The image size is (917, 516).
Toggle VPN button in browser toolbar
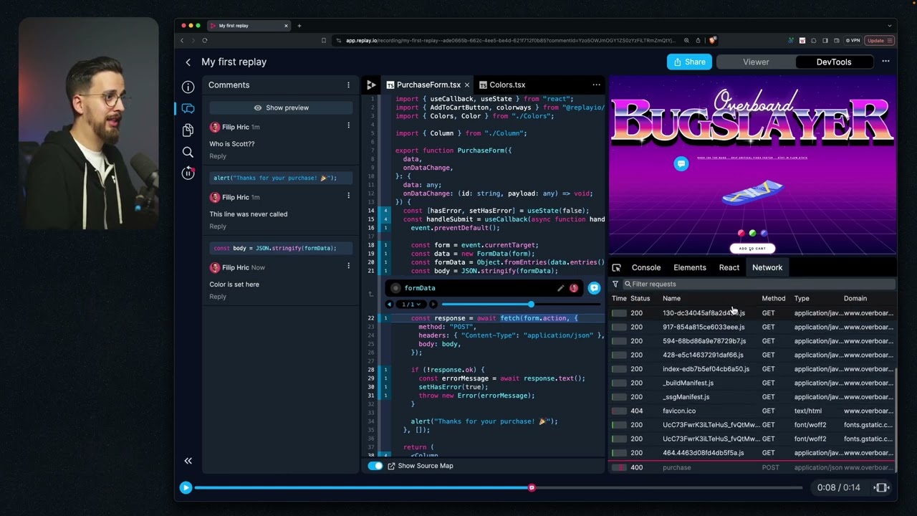point(853,41)
